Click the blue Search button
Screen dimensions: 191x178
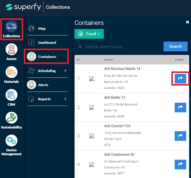point(176,47)
